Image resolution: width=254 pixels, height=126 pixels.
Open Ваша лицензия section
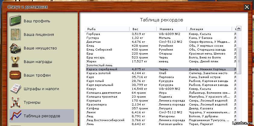pos(39,35)
